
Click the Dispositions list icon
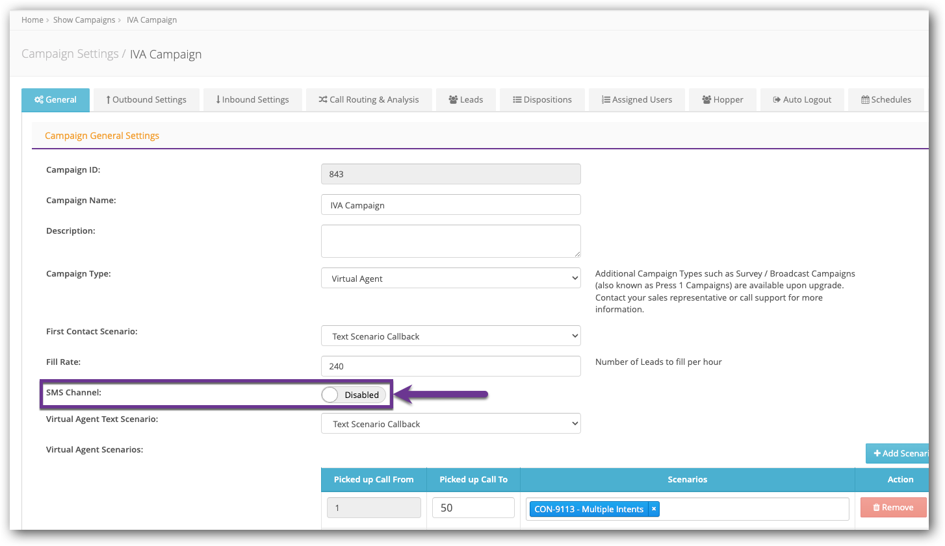point(517,99)
